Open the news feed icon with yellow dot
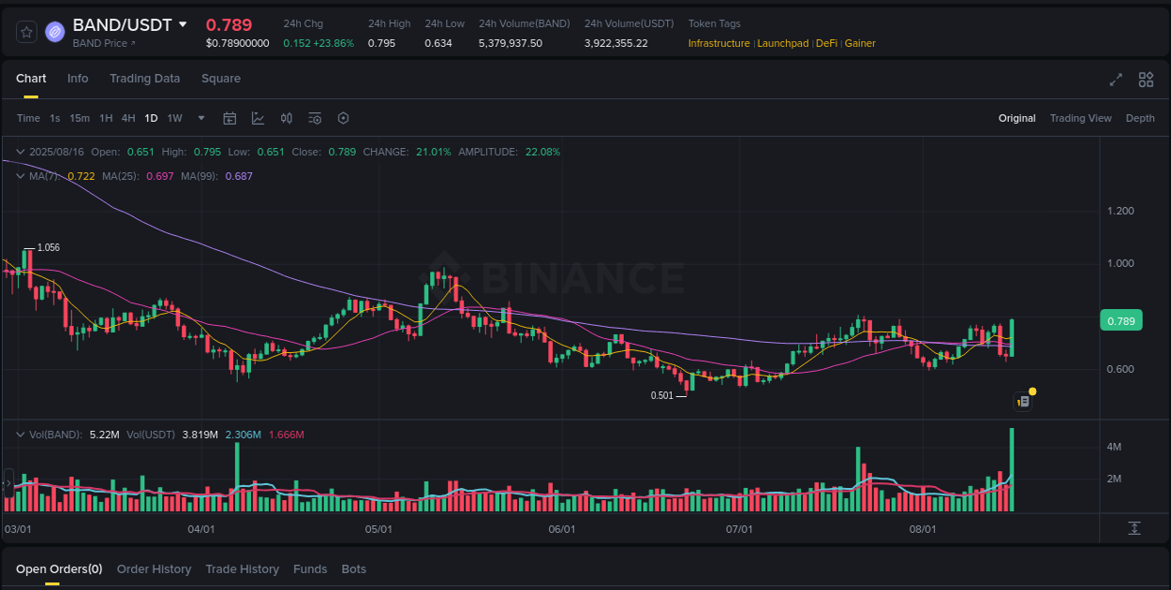This screenshot has height=590, width=1171. coord(1023,401)
